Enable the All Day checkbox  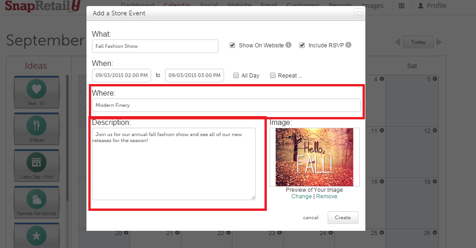pyautogui.click(x=236, y=75)
